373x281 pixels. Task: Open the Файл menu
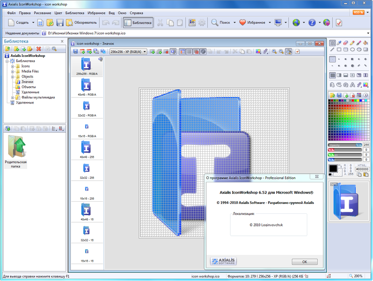11,13
